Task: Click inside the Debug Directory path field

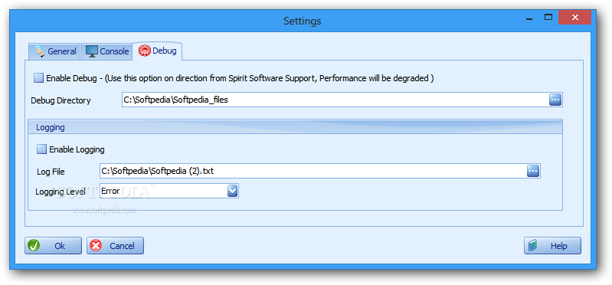Action: pyautogui.click(x=335, y=100)
